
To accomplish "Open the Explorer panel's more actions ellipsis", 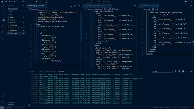I will coord(23,6).
